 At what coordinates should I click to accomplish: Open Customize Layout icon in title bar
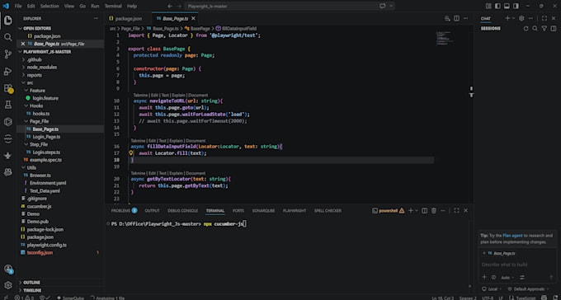pos(488,6)
